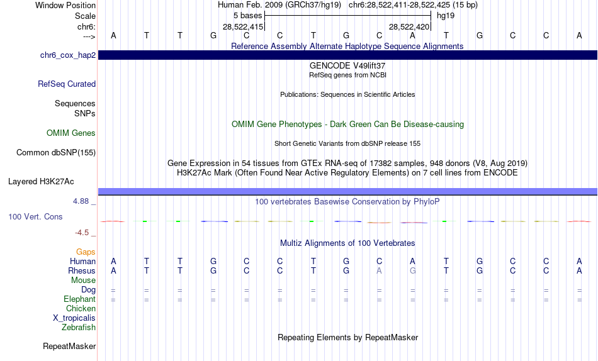Open 100 vertebrates Basewise Conservation by PhyloP title
Viewport: 598px width, 361px height.
point(347,202)
